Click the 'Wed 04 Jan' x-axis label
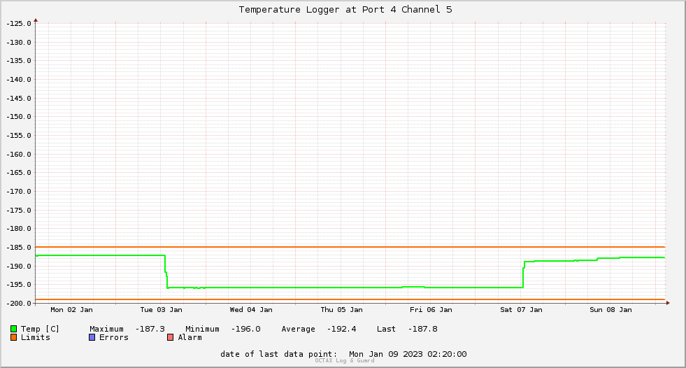Screen dimensions: 686x368 click(251, 310)
